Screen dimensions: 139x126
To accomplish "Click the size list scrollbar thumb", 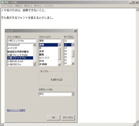I will [73, 54].
